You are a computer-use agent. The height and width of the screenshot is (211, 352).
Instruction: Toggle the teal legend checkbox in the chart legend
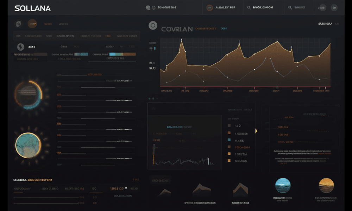click(x=229, y=140)
